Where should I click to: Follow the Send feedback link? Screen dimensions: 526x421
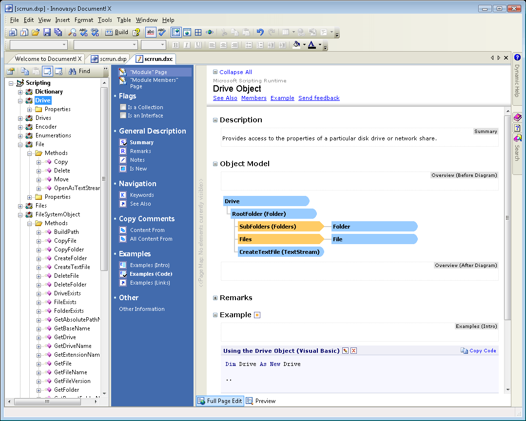[x=319, y=98]
